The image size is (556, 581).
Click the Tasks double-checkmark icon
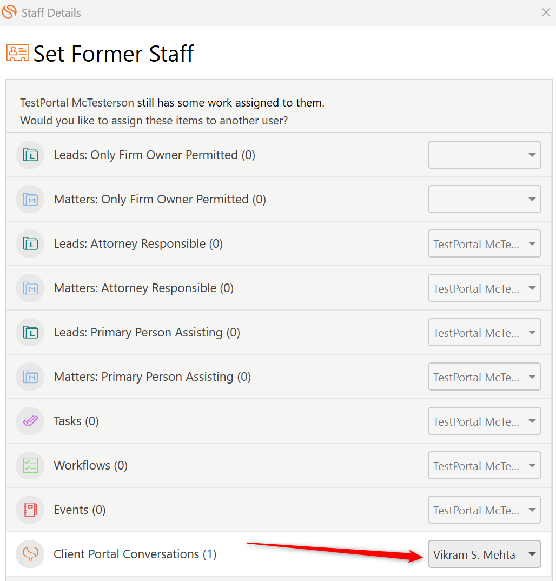[30, 421]
